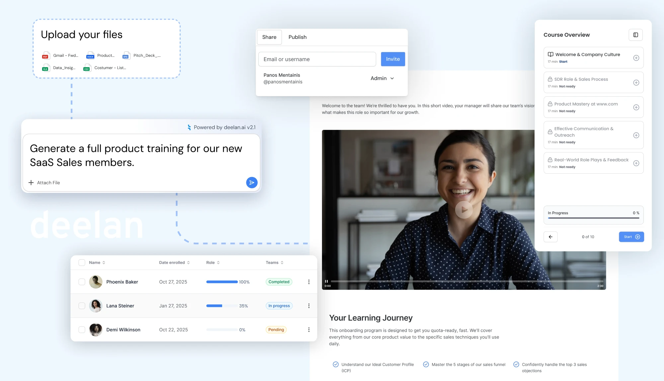Viewport: 664px width, 381px height.
Task: Click the Email or username input field
Action: [317, 59]
